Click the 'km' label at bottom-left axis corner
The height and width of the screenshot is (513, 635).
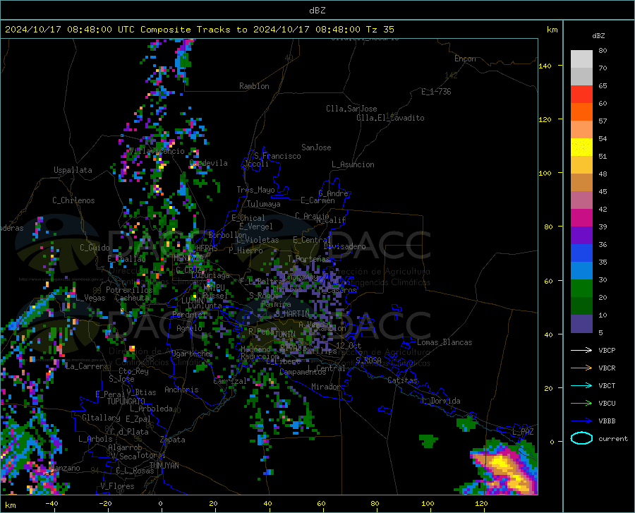(x=10, y=505)
